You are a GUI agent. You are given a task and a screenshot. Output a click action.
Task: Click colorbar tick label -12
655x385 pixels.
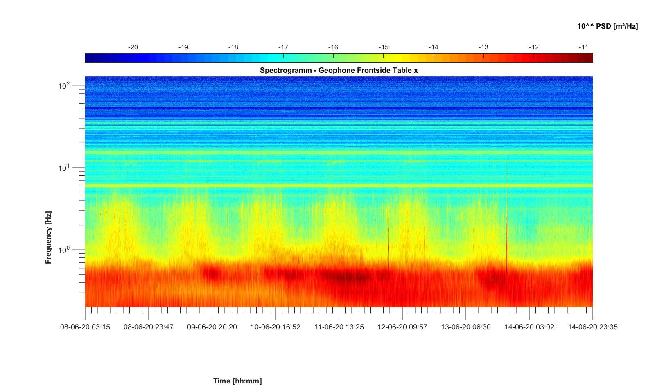pyautogui.click(x=533, y=47)
